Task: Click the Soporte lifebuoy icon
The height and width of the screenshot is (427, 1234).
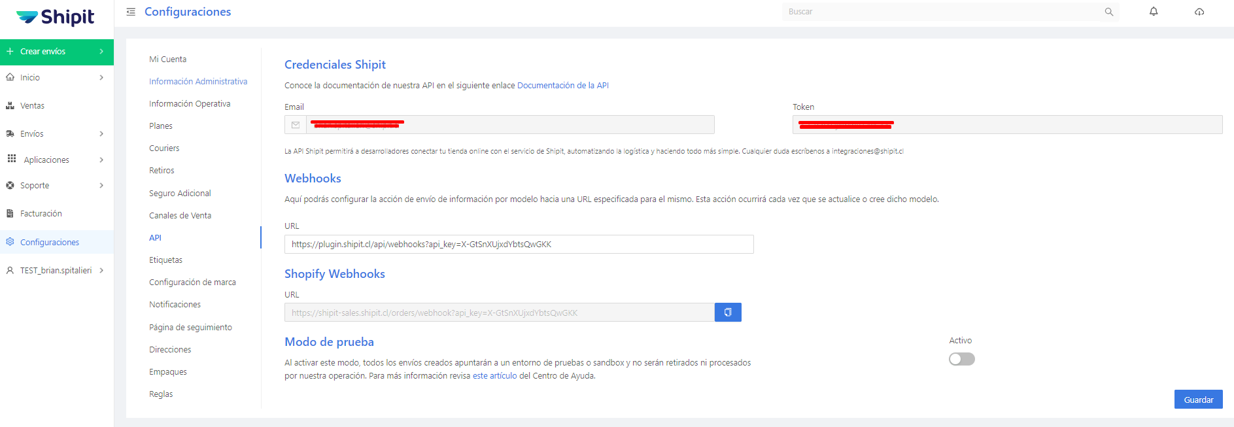Action: click(10, 185)
